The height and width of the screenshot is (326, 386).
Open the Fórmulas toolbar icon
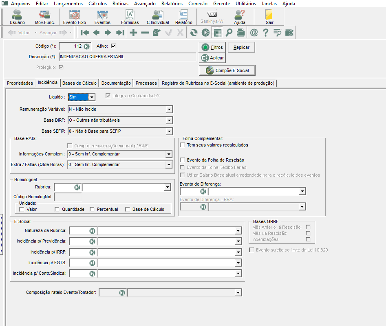[x=130, y=17]
